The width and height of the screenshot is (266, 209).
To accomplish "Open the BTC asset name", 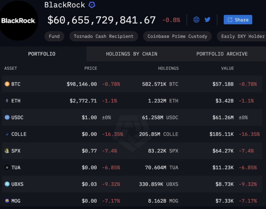I will pyautogui.click(x=16, y=84).
